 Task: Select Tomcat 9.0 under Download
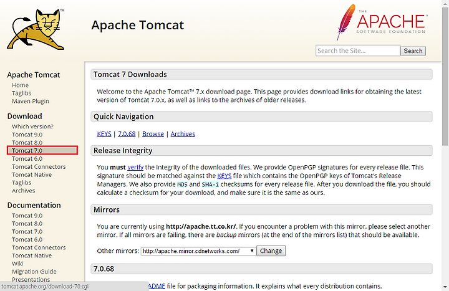click(27, 135)
